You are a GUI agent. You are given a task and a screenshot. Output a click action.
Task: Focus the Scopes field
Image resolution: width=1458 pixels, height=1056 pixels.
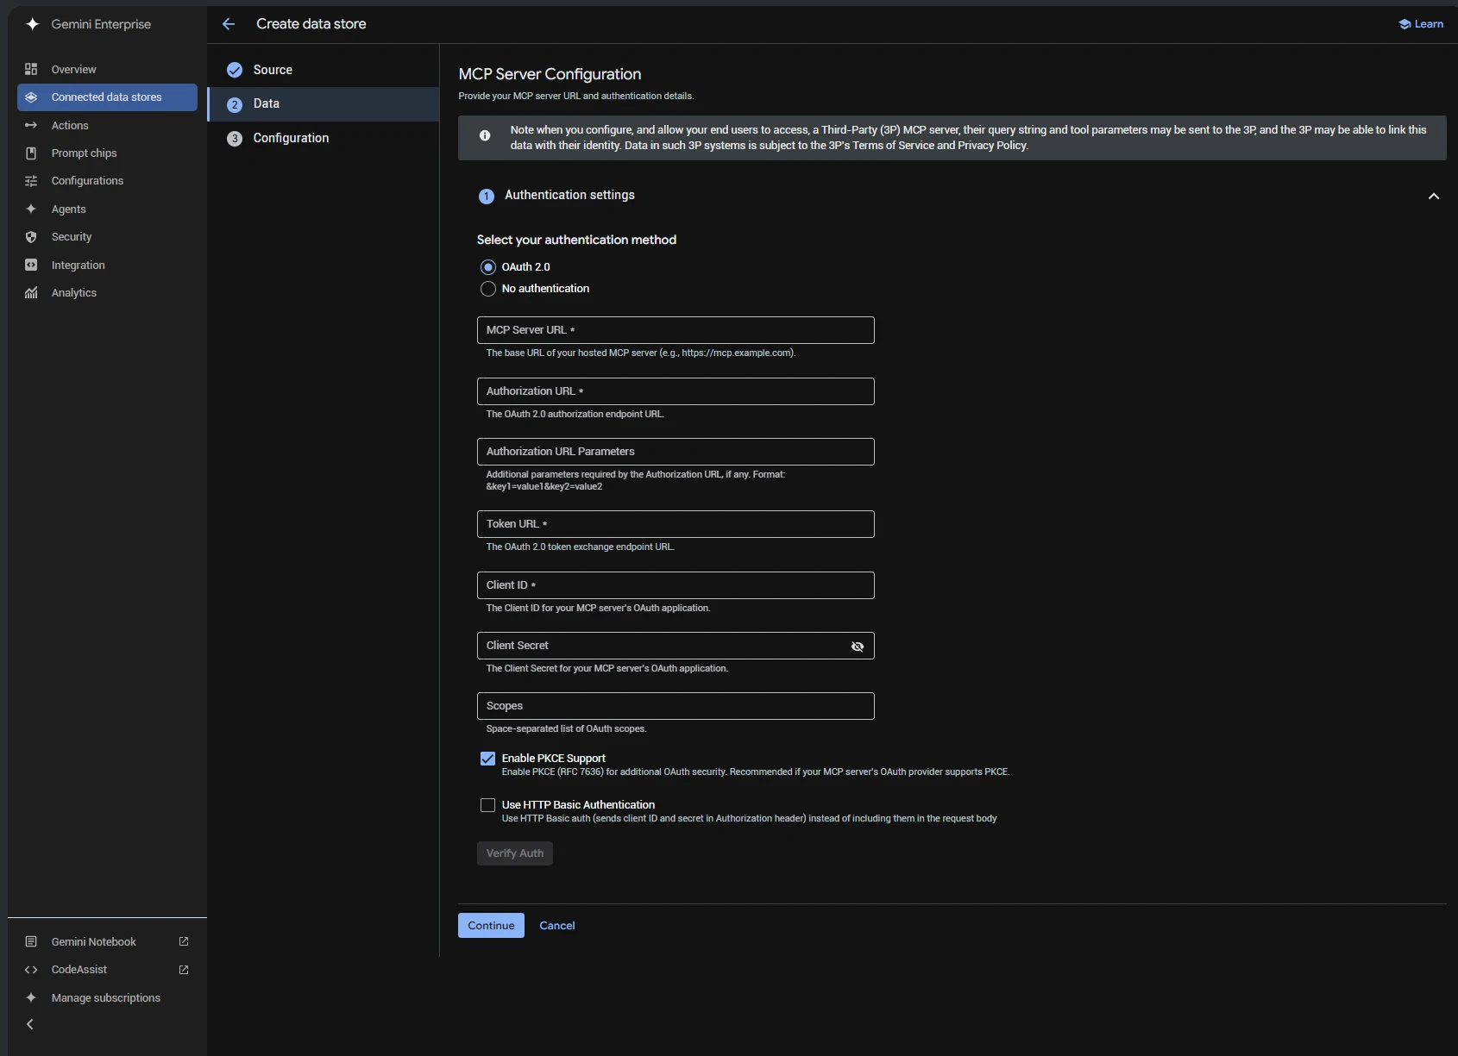click(676, 706)
